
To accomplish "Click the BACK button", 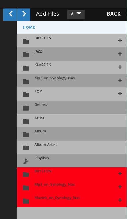I will [x=114, y=14].
